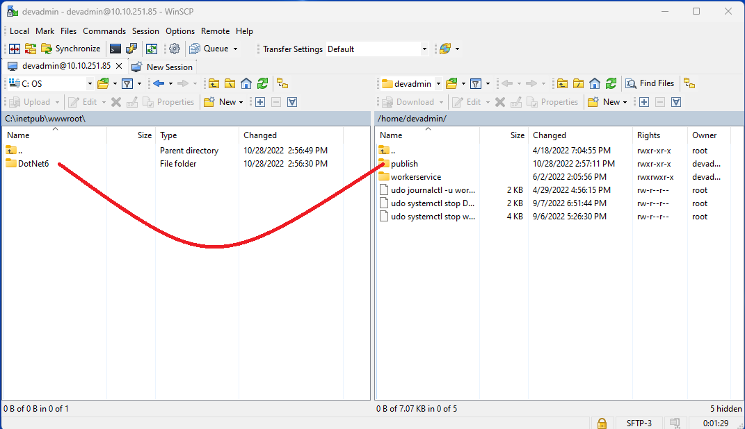The height and width of the screenshot is (429, 745).
Task: Click the local panel Home directory icon
Action: (246, 84)
